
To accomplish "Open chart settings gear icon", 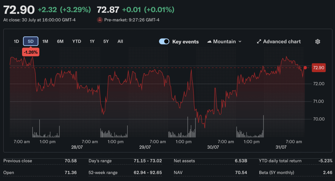I will tap(318, 42).
